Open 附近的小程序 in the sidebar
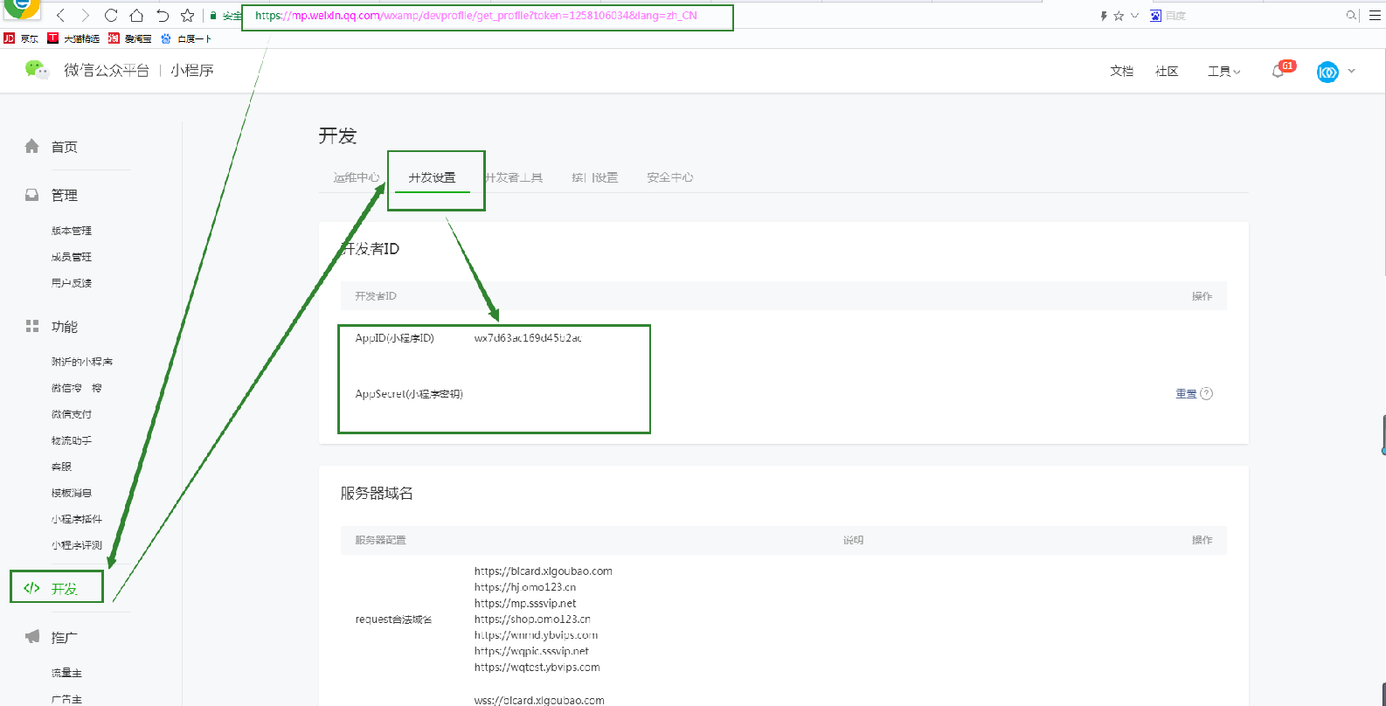Viewport: 1386px width, 706px height. click(82, 362)
